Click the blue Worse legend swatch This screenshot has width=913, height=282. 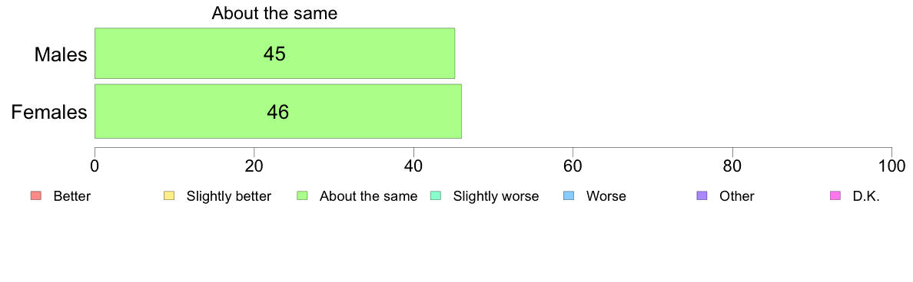tap(568, 196)
